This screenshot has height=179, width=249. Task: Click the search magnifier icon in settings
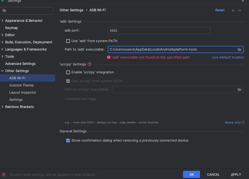pyautogui.click(x=4, y=11)
